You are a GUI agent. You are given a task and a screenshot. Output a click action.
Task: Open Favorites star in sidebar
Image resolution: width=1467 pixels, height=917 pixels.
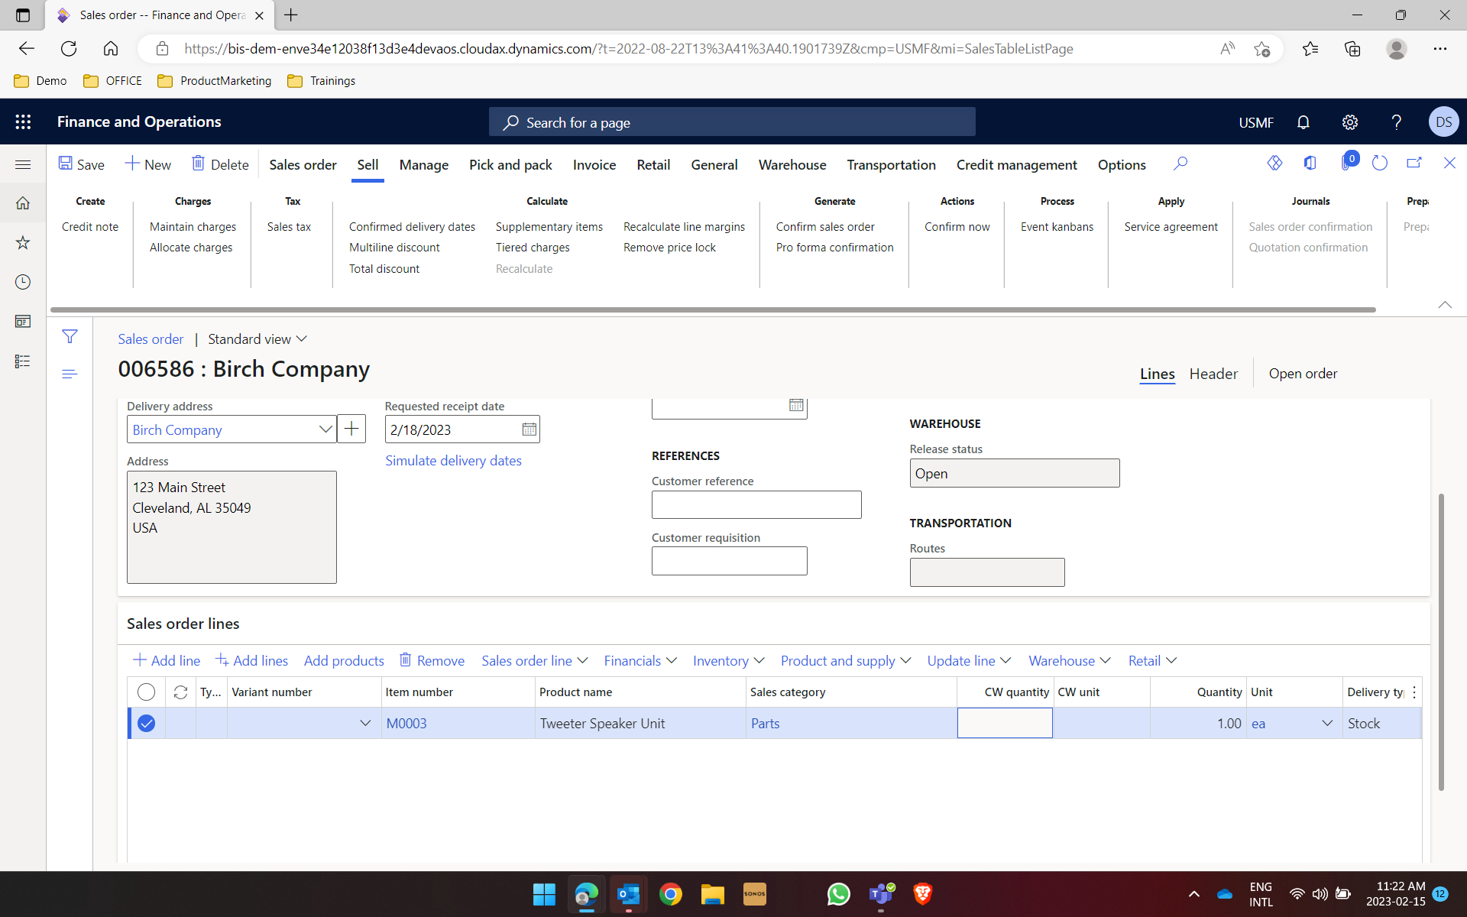(23, 242)
